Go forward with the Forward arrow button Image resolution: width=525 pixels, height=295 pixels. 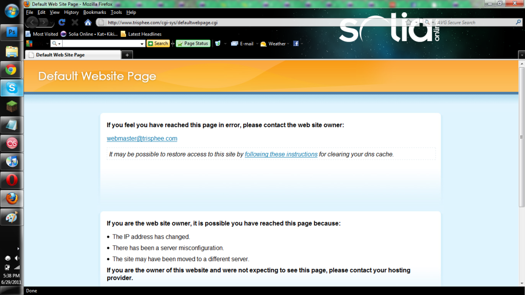(44, 23)
